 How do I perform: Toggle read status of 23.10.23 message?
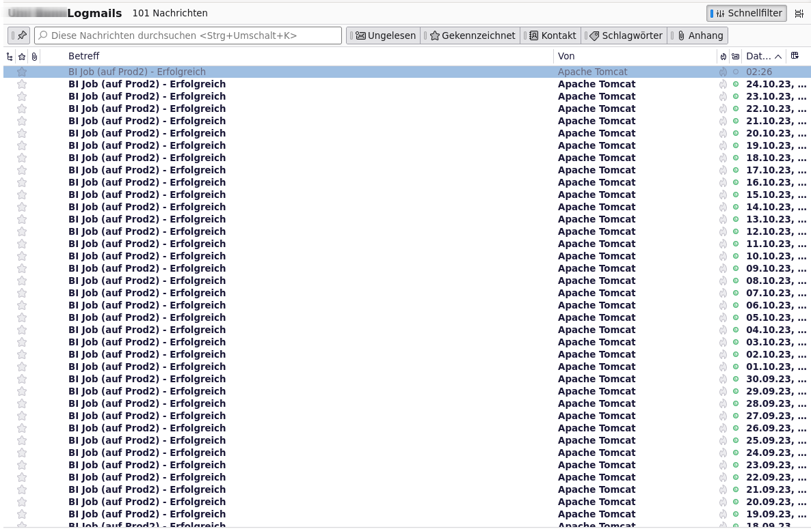click(x=736, y=96)
